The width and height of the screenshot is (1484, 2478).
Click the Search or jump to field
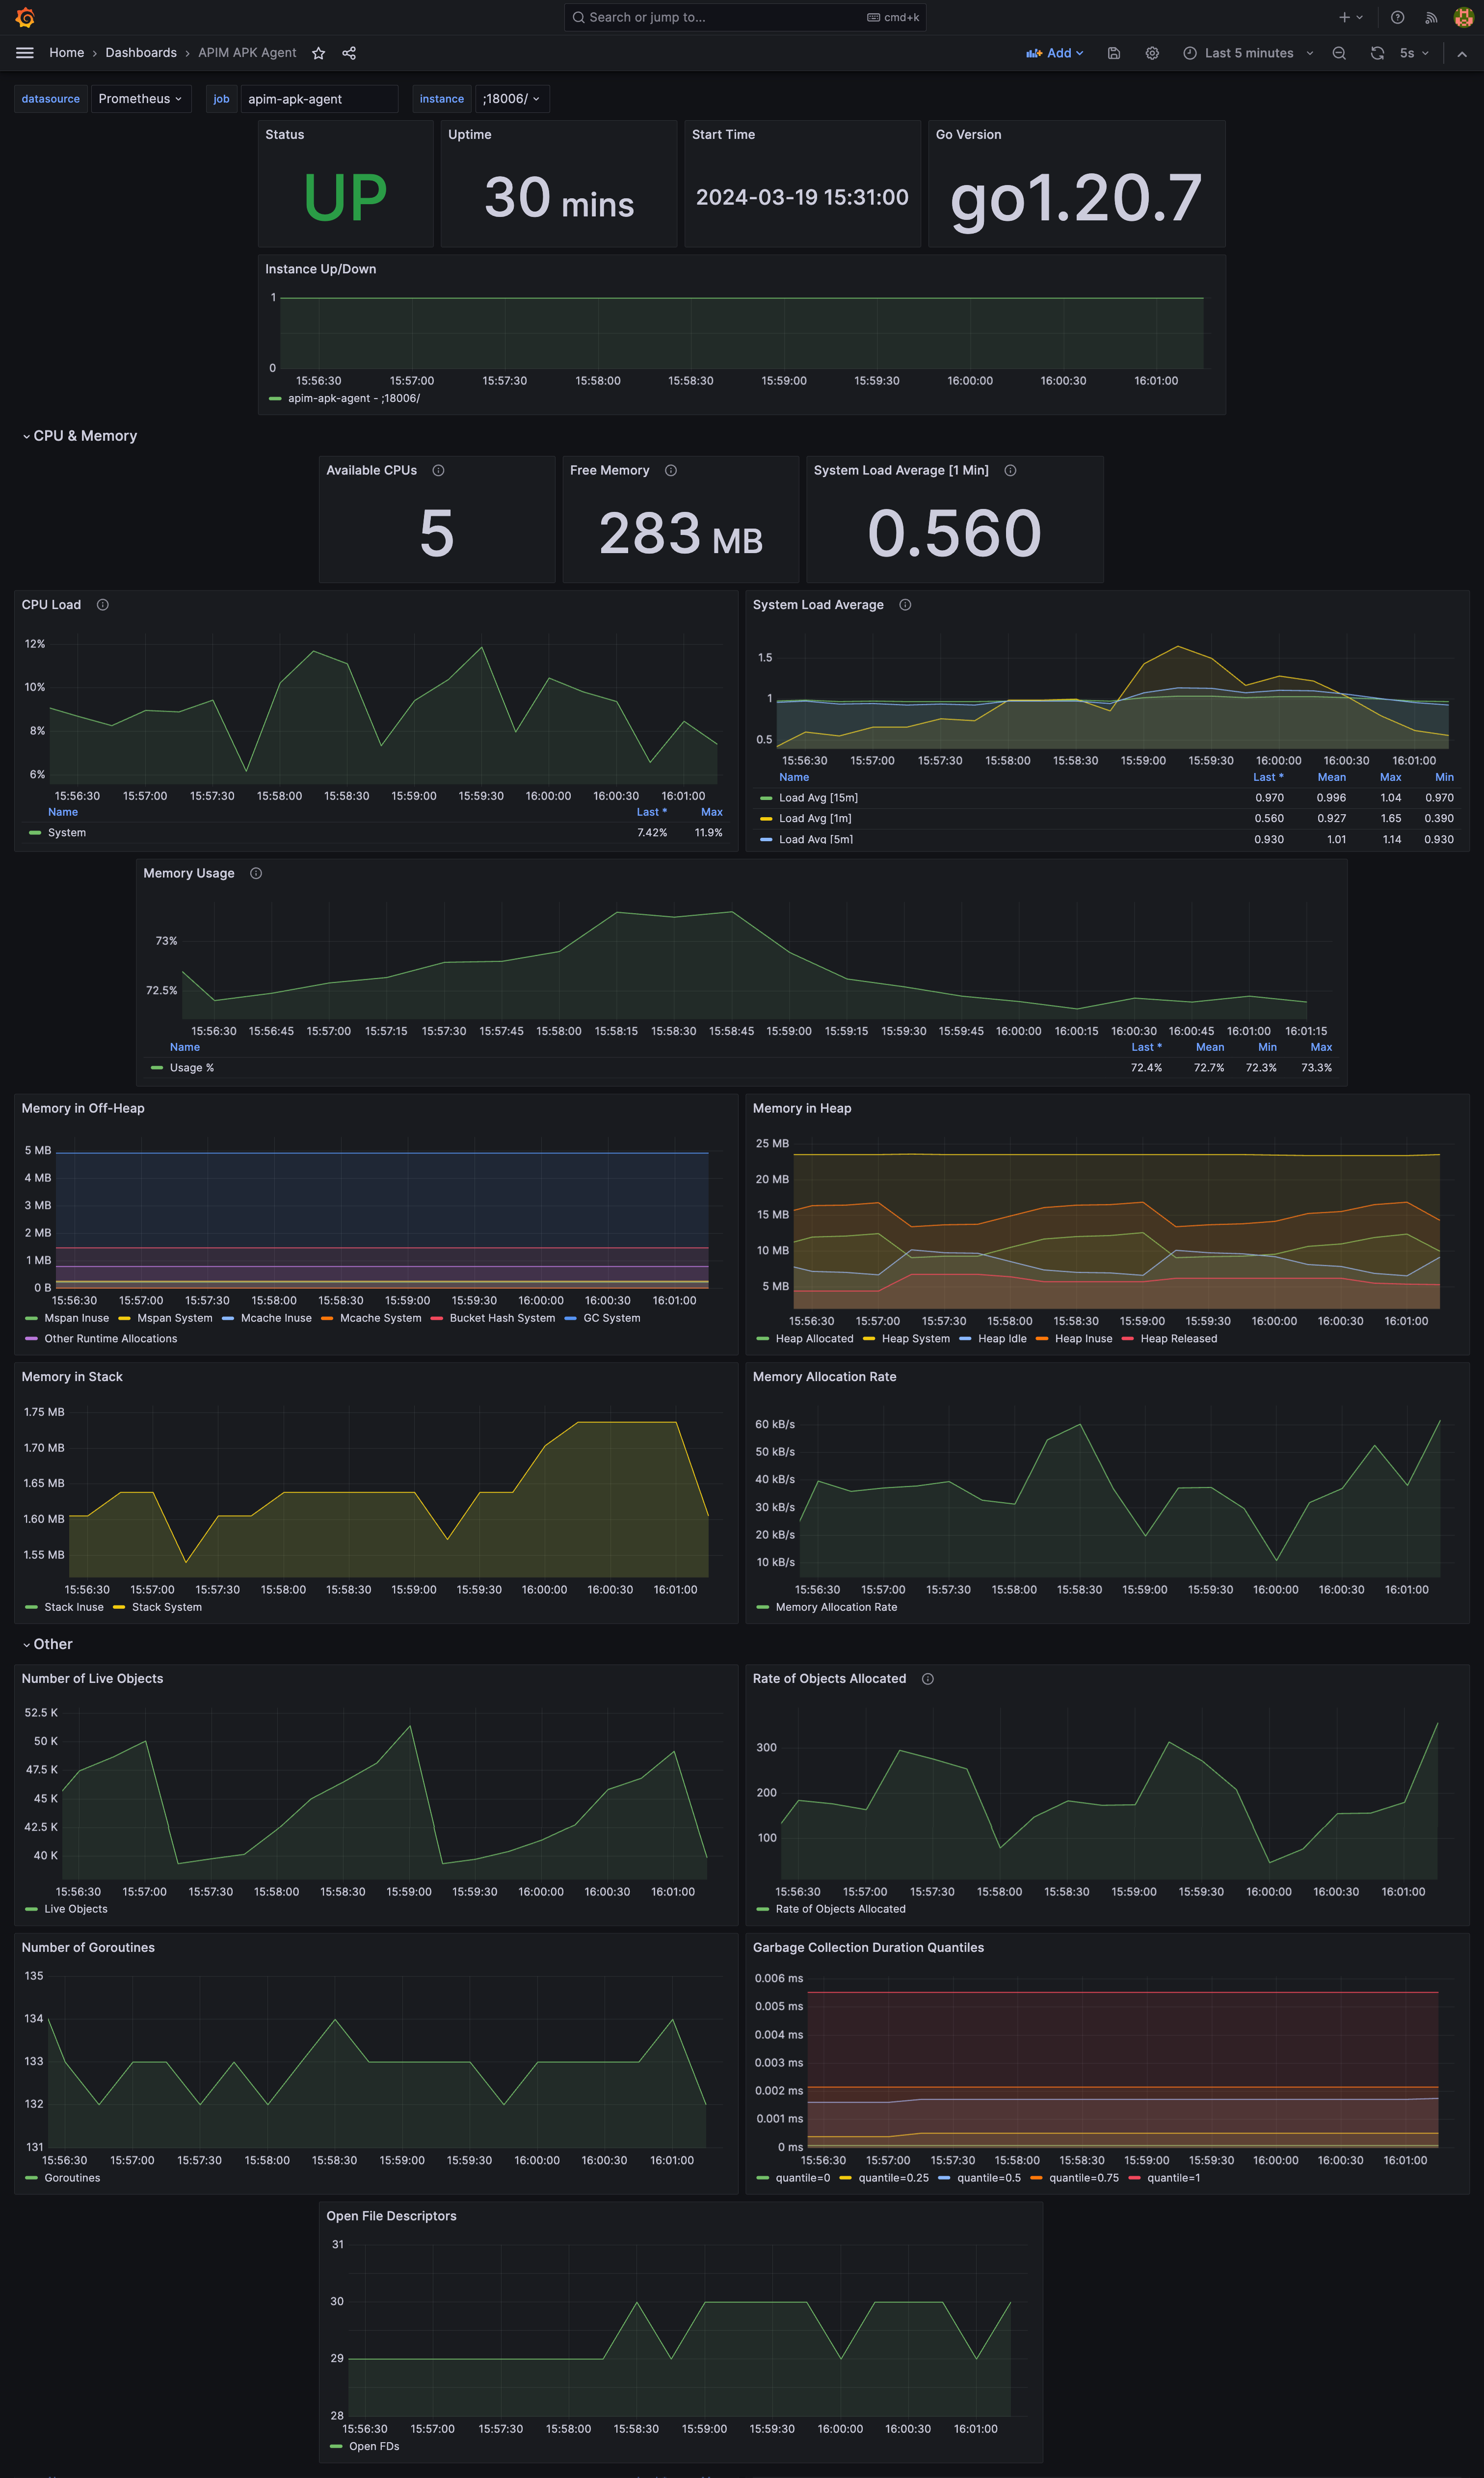point(745,17)
